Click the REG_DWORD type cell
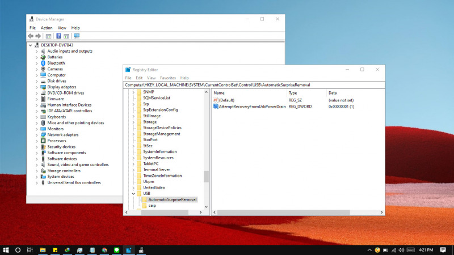 pyautogui.click(x=300, y=107)
